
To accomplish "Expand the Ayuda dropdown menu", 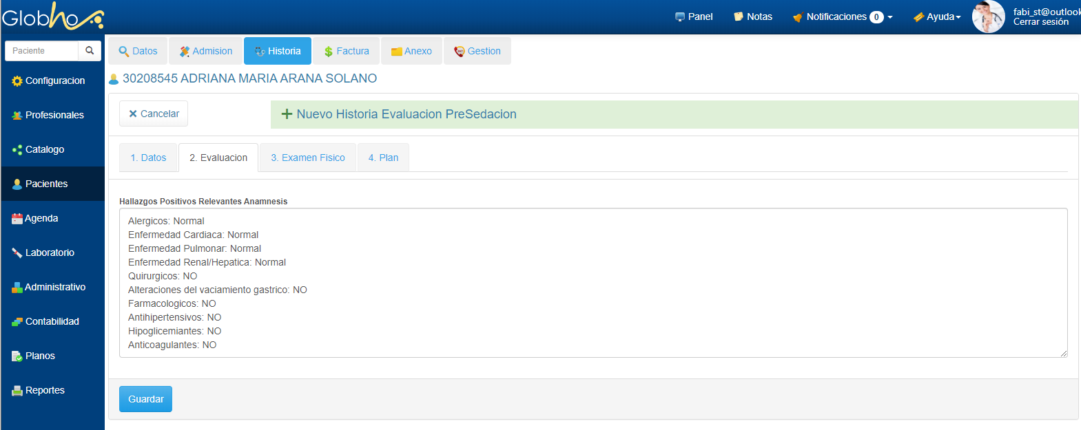I will [937, 17].
